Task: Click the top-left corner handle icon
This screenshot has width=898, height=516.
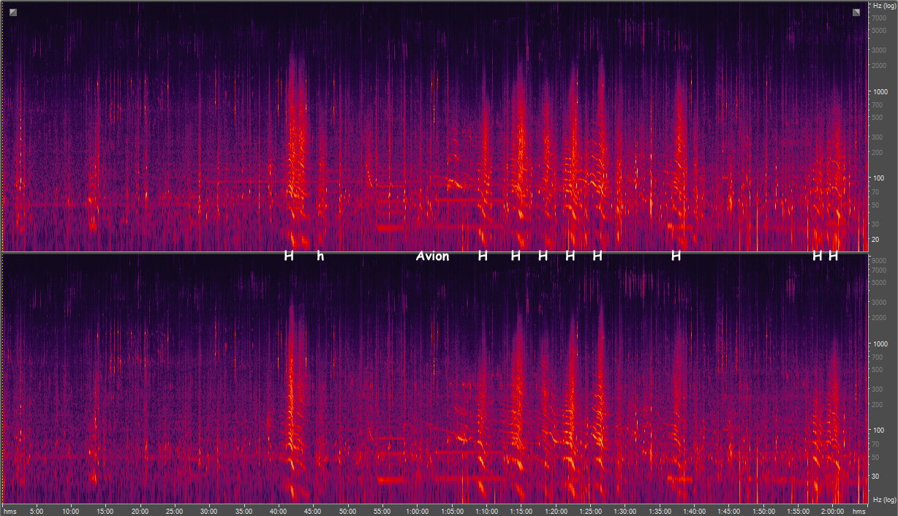Action: (13, 12)
